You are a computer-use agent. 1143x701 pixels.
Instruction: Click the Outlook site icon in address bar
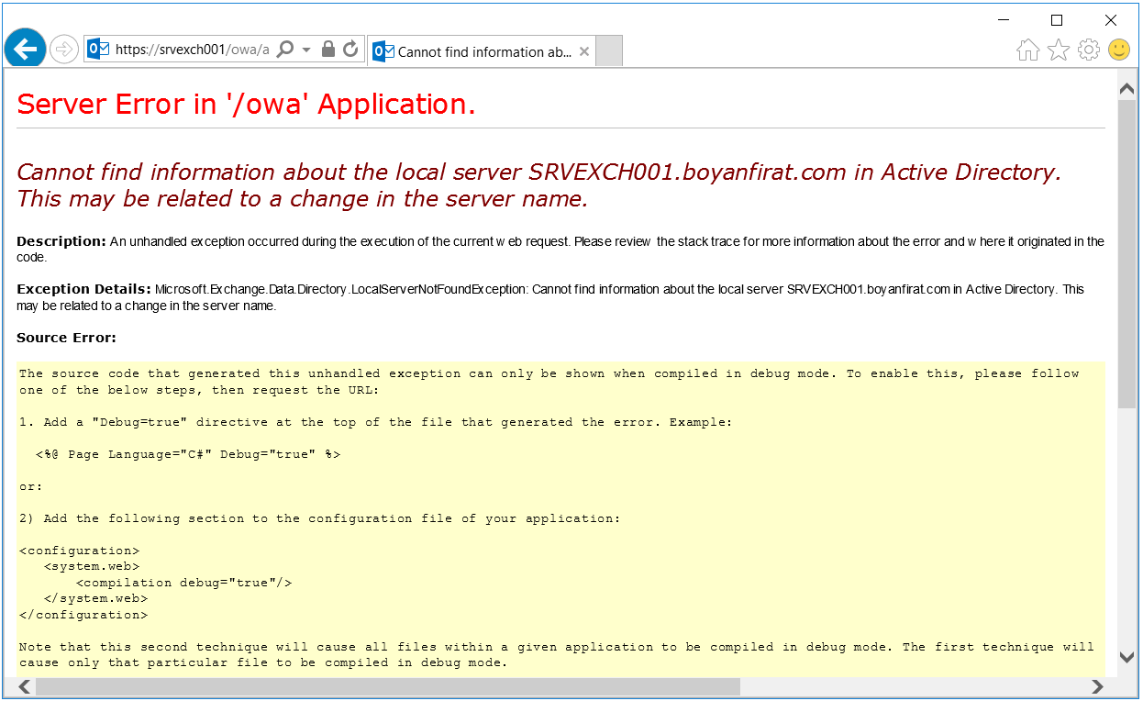(99, 50)
